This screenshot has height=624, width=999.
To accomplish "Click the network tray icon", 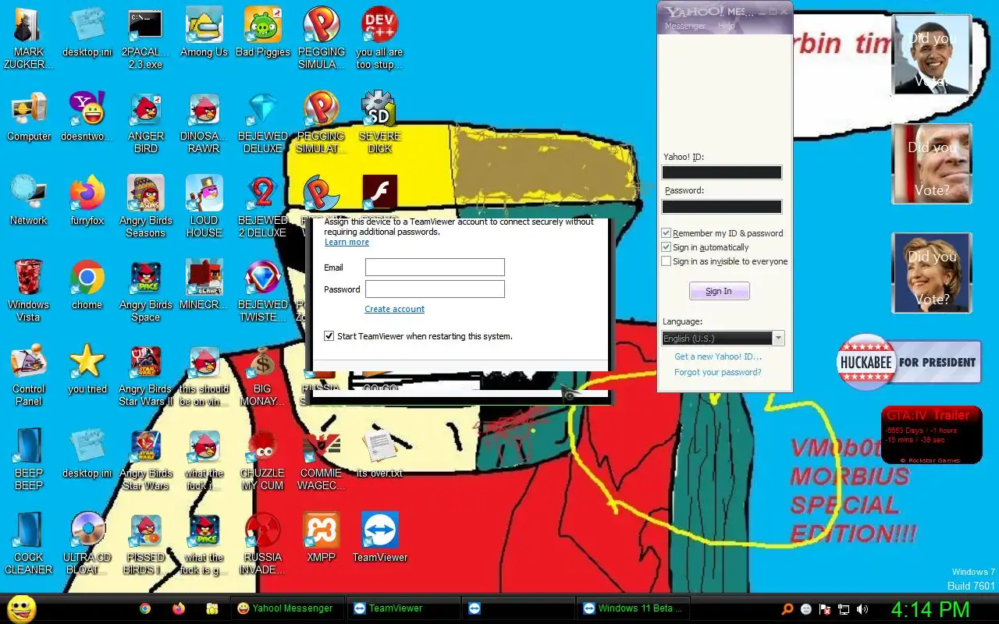I will pyautogui.click(x=844, y=609).
